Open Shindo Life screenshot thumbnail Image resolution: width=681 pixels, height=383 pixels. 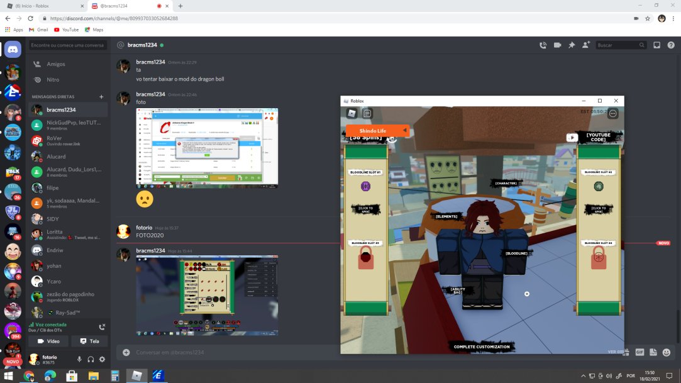point(207,296)
